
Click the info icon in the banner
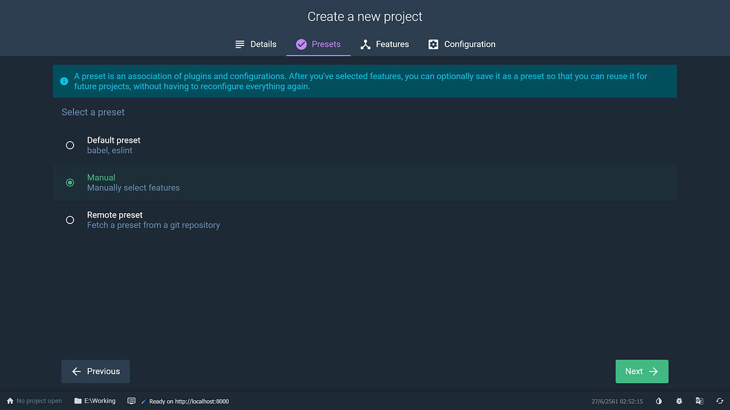[64, 81]
